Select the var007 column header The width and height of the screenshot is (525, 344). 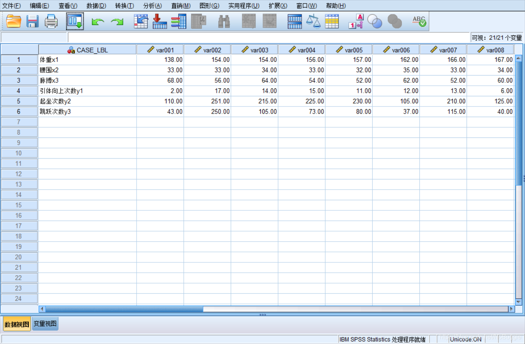(x=443, y=50)
